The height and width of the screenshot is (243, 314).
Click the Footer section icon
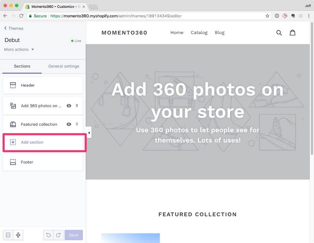(13, 162)
